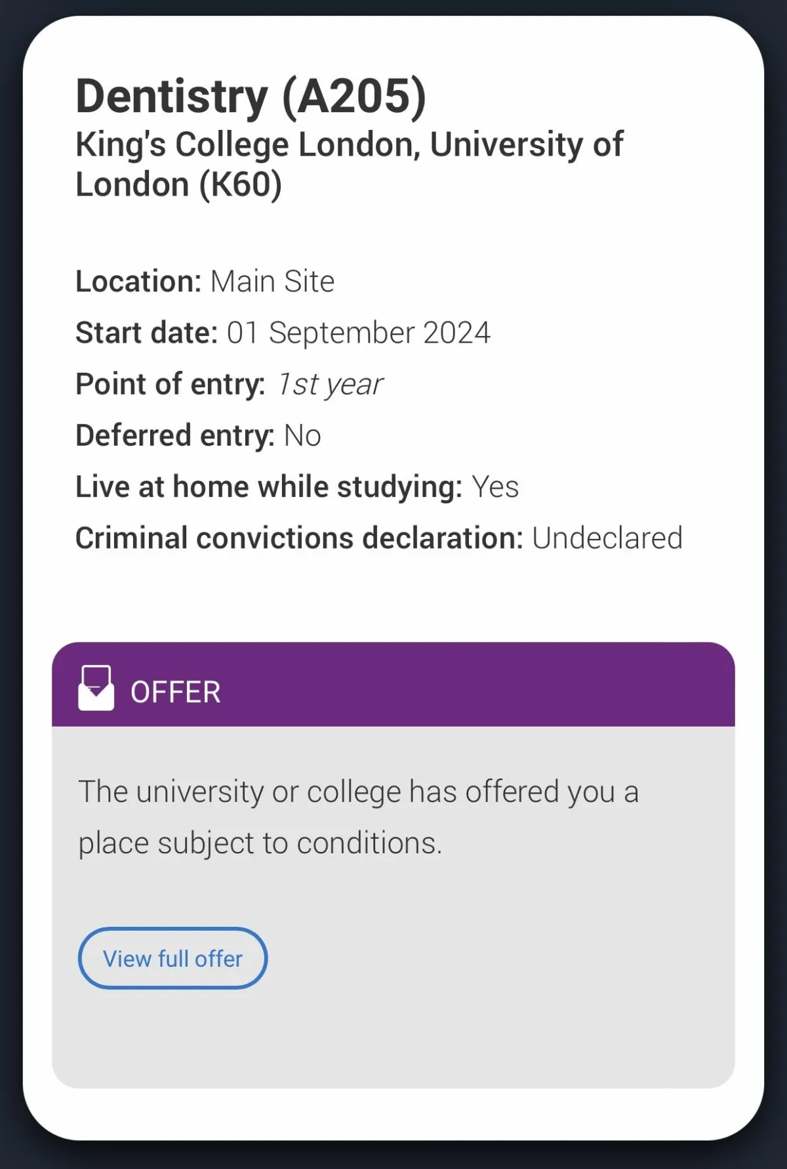Click the 'Yes' live at home value
Screen dimensions: 787x1169
tap(495, 487)
